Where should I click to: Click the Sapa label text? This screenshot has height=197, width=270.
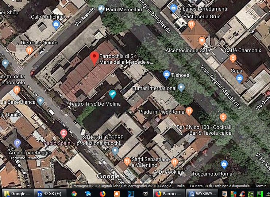tap(236, 71)
